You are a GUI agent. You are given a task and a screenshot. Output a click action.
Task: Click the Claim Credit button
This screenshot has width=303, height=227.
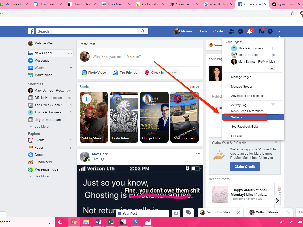(x=245, y=167)
